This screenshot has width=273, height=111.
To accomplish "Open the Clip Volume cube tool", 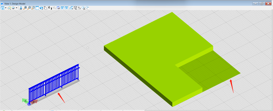I will coord(76,8).
